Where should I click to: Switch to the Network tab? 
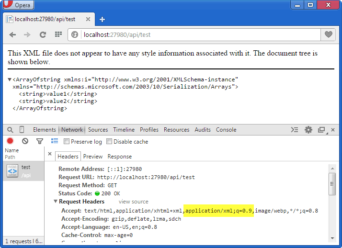(x=72, y=130)
